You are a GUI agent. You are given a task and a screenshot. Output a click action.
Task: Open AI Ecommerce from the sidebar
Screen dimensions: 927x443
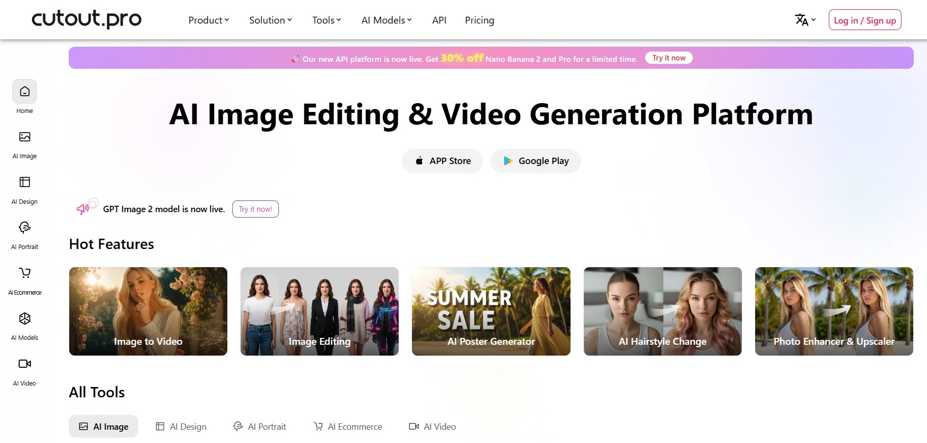24,273
